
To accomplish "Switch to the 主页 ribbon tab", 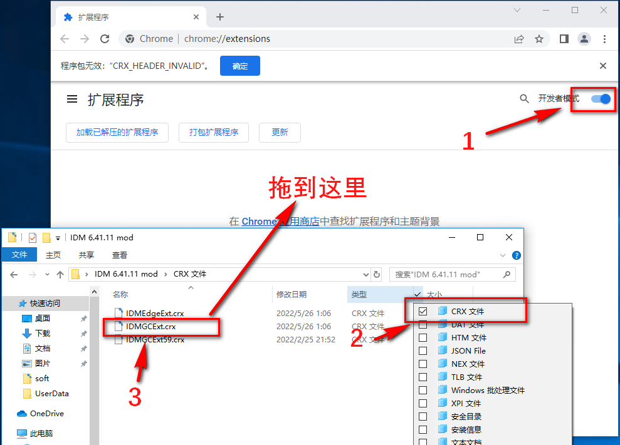I will [x=53, y=255].
